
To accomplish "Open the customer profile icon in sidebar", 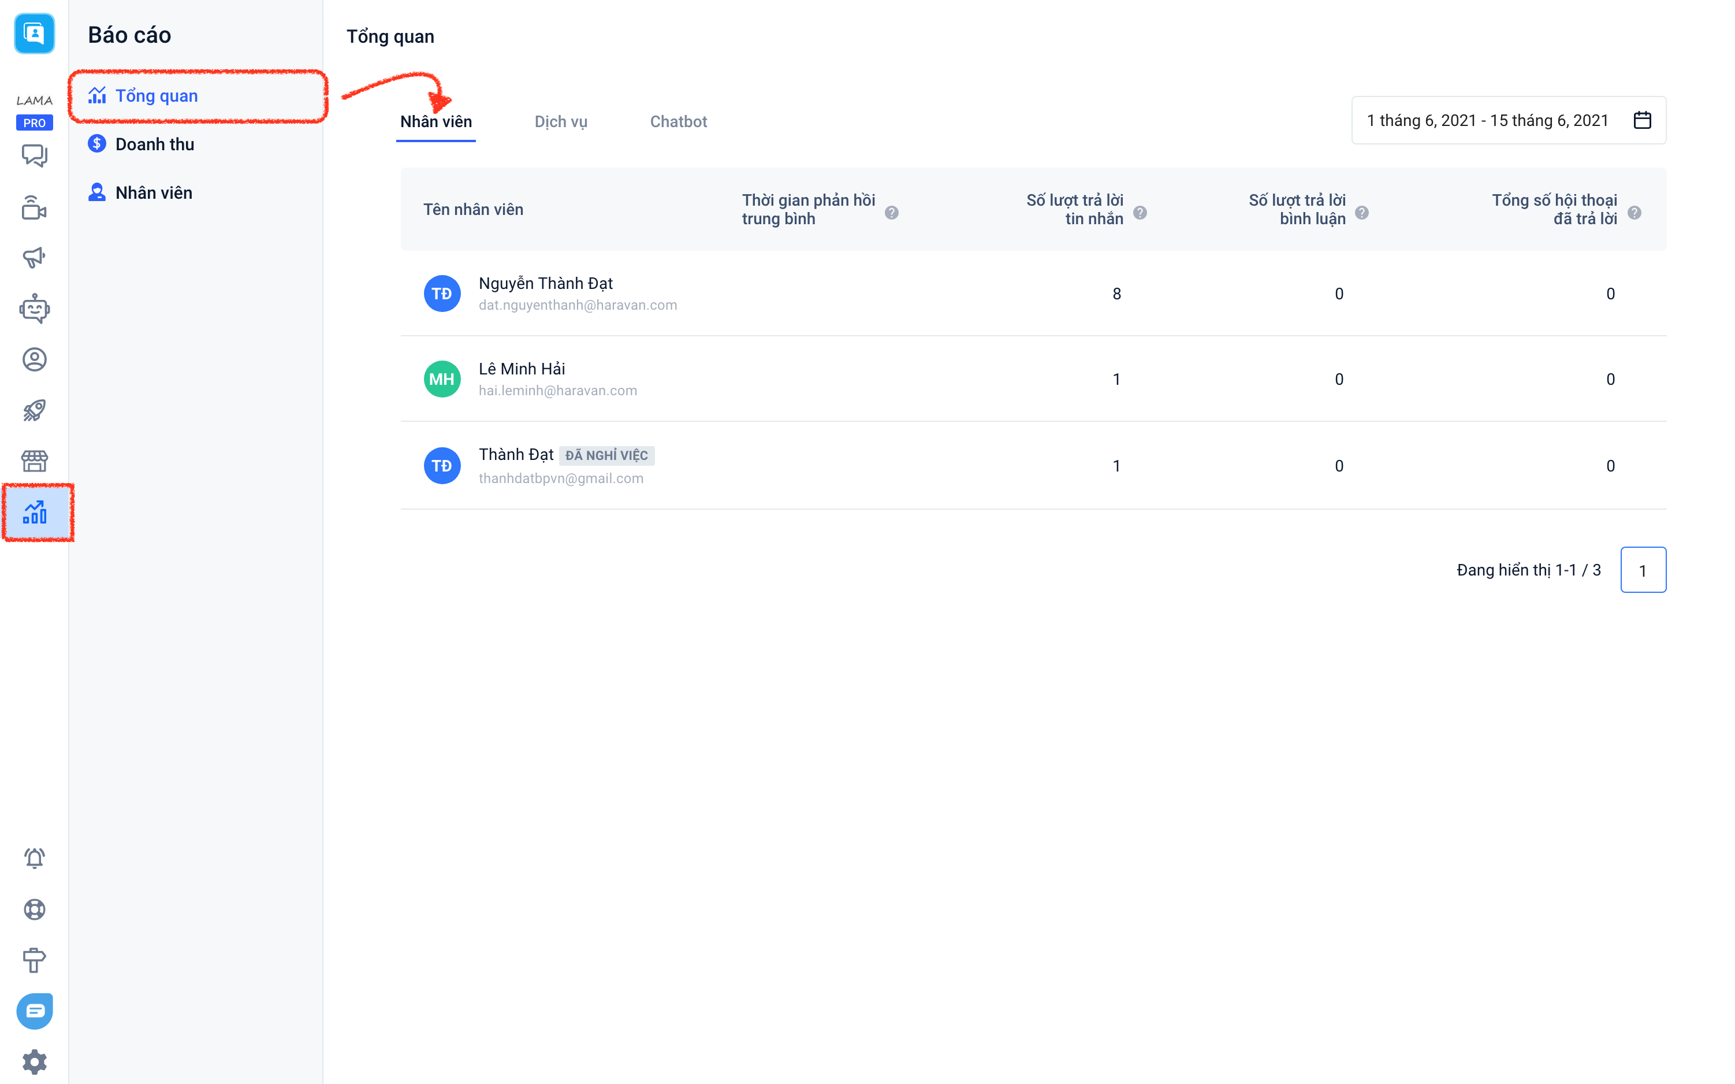I will point(33,359).
